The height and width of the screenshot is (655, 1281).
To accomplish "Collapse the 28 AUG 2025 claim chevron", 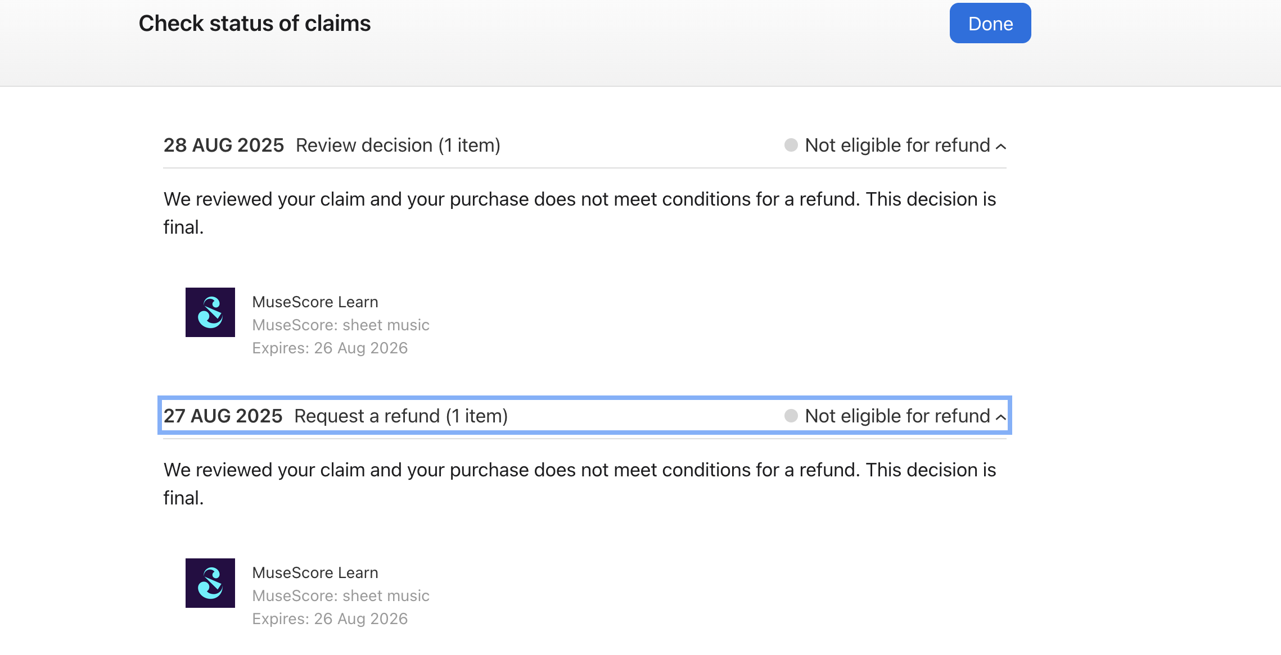I will 1001,147.
